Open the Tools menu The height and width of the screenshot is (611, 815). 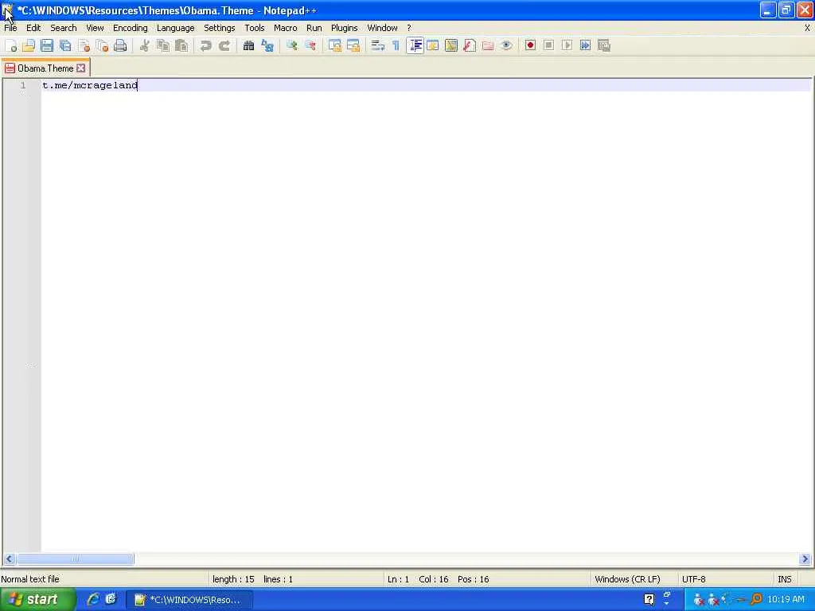pos(255,28)
